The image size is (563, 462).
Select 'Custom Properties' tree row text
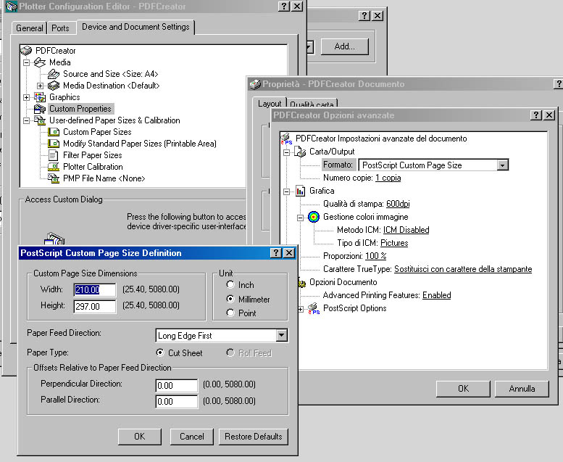pyautogui.click(x=80, y=109)
